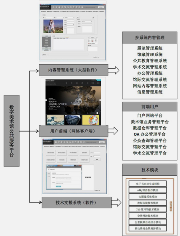Click the left carousel arrow on website banner

46,100
